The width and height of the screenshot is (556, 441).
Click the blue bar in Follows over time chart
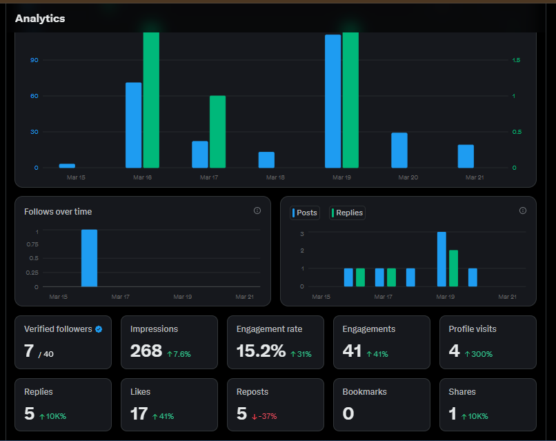[x=90, y=258]
